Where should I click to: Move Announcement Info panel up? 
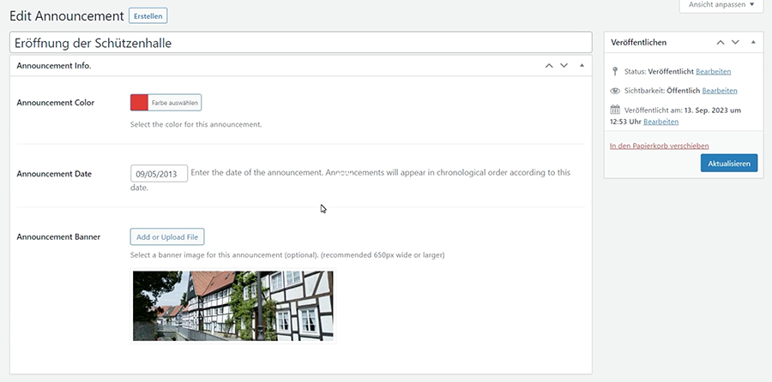tap(549, 65)
